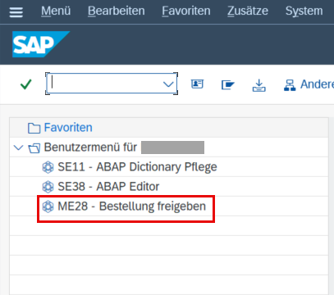Open the command field dropdown arrow

pos(168,84)
